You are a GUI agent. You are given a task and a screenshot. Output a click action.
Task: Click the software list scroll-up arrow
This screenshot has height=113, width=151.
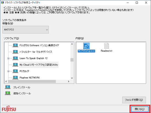coord(72,44)
